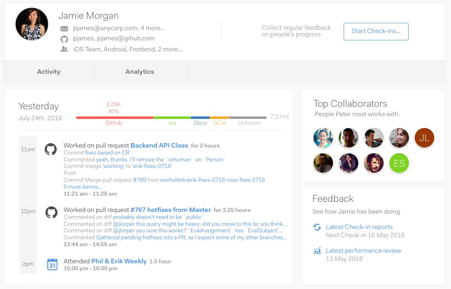Click GitHub icon next to Backend API Class entry
This screenshot has width=451, height=289.
click(x=51, y=149)
